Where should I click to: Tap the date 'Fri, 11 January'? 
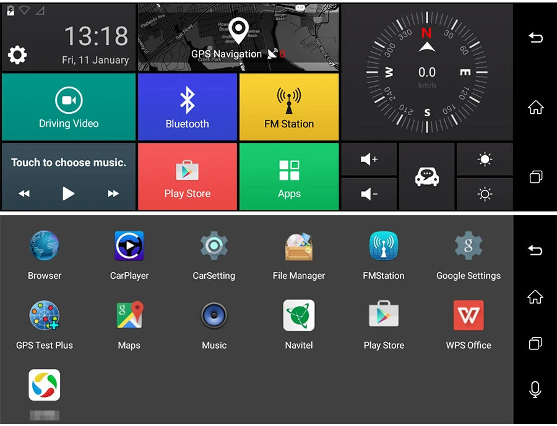95,60
